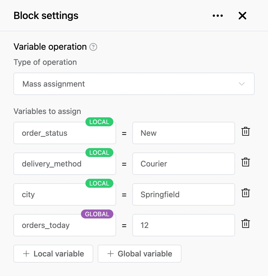This screenshot has height=276, width=268.
Task: Remove the orders_today variable row
Action: pyautogui.click(x=245, y=223)
